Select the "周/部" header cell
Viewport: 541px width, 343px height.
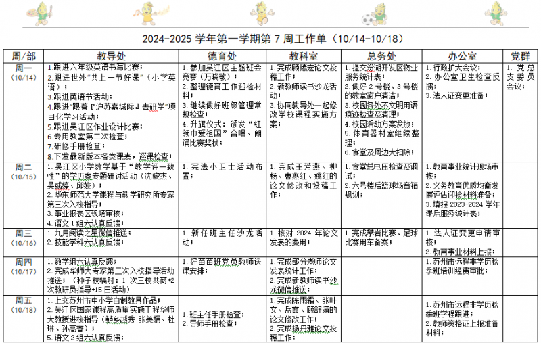[24, 56]
